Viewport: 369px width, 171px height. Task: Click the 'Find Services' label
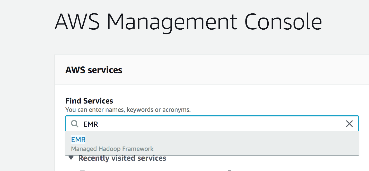pos(89,101)
